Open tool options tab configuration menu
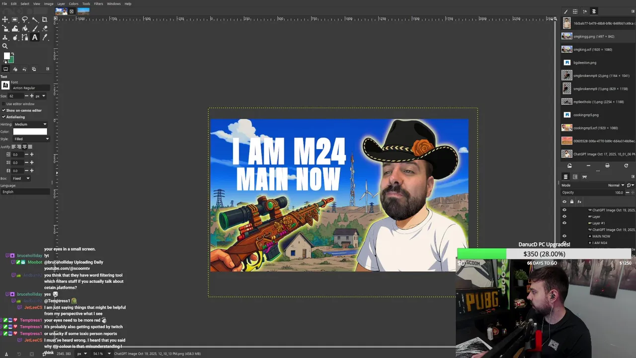 48,69
